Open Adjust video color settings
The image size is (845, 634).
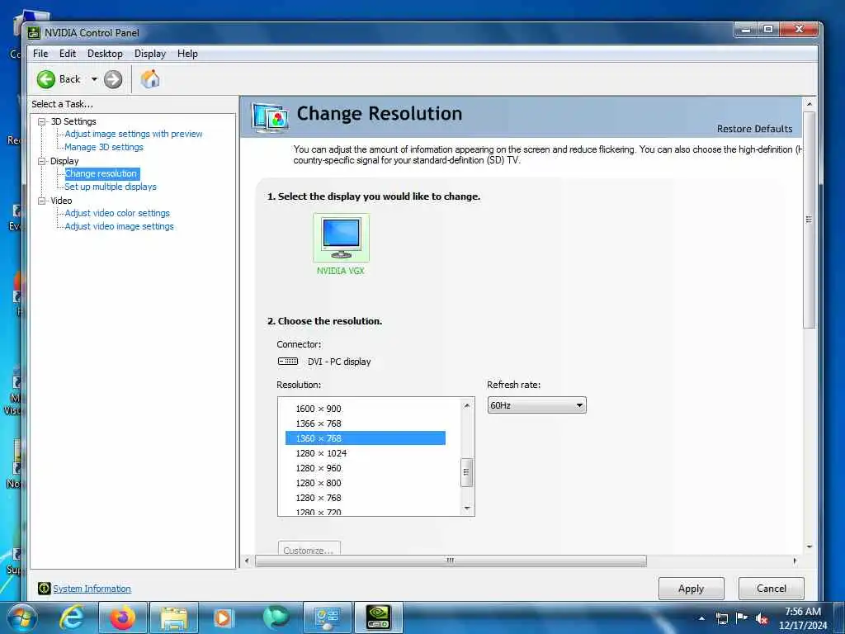tap(117, 213)
